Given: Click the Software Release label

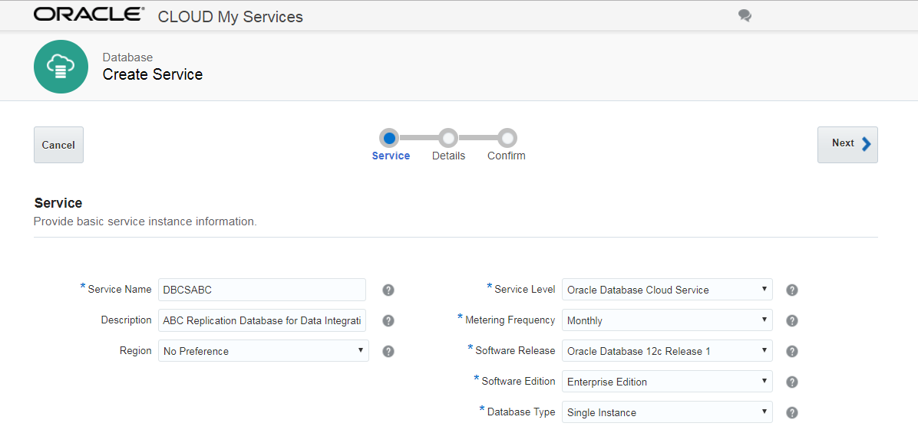Looking at the screenshot, I should tap(515, 350).
